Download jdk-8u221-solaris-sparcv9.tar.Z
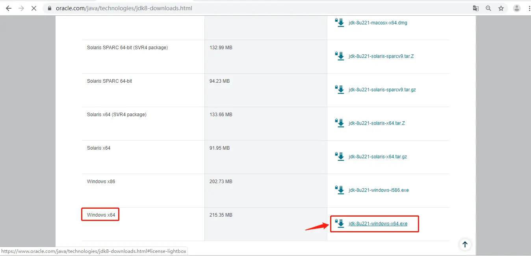 pos(381,56)
